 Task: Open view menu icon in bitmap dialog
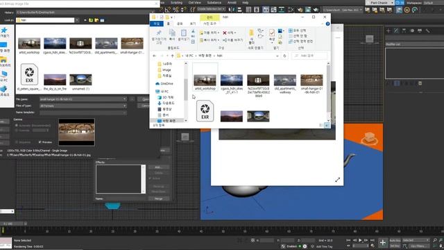tap(102, 20)
